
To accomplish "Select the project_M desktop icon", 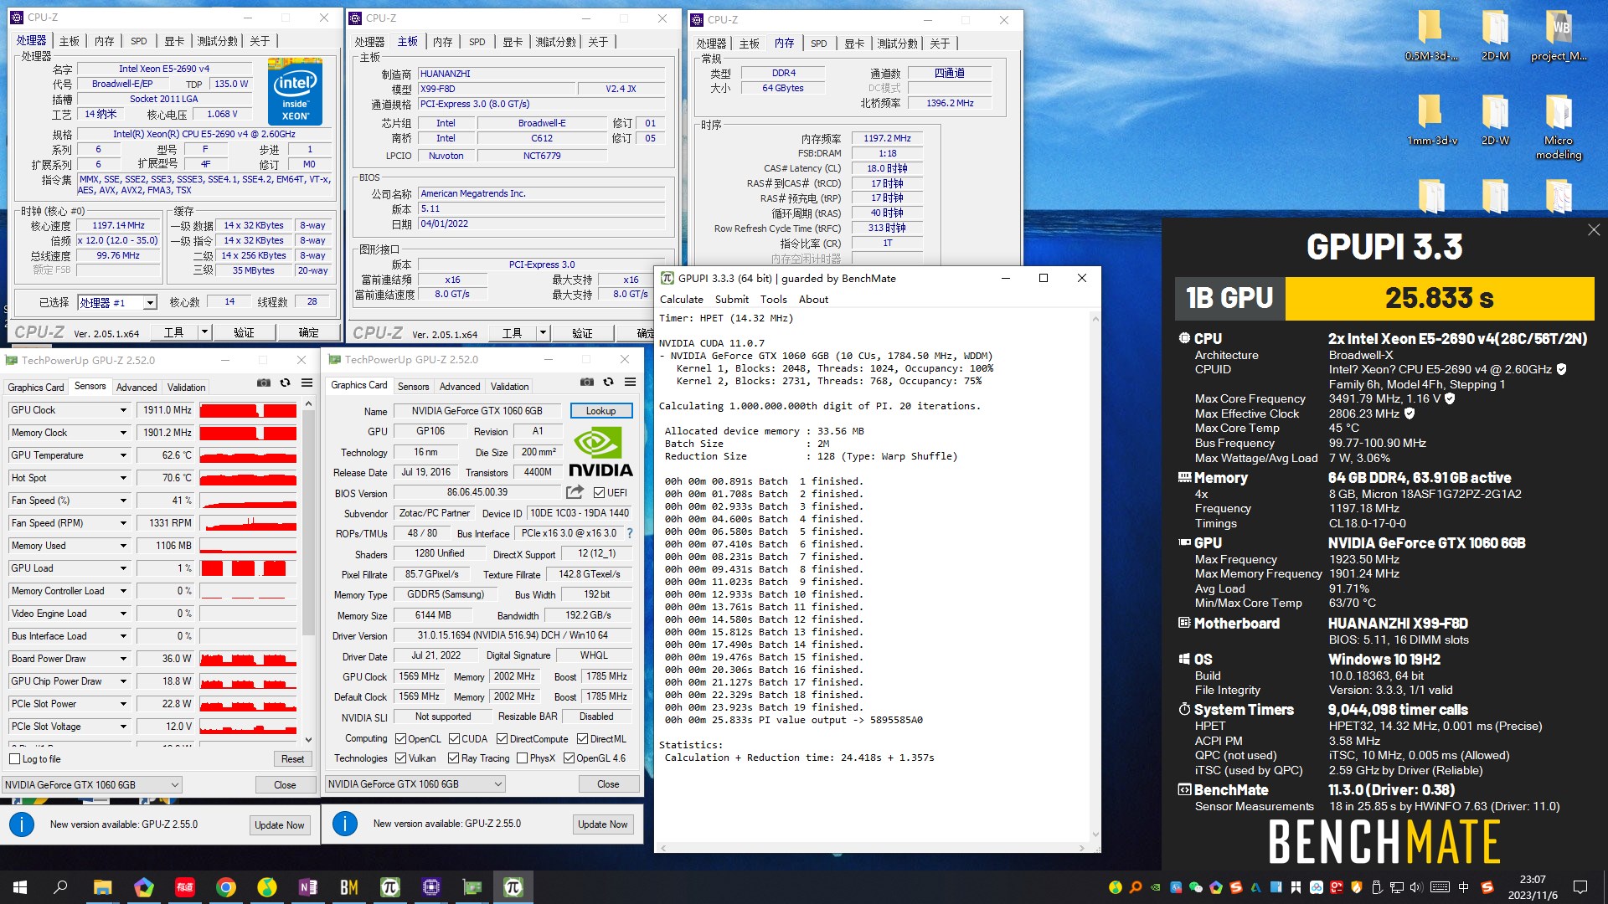I will click(x=1558, y=36).
